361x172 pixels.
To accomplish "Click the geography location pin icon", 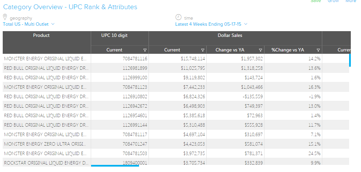I will (x=5, y=17).
